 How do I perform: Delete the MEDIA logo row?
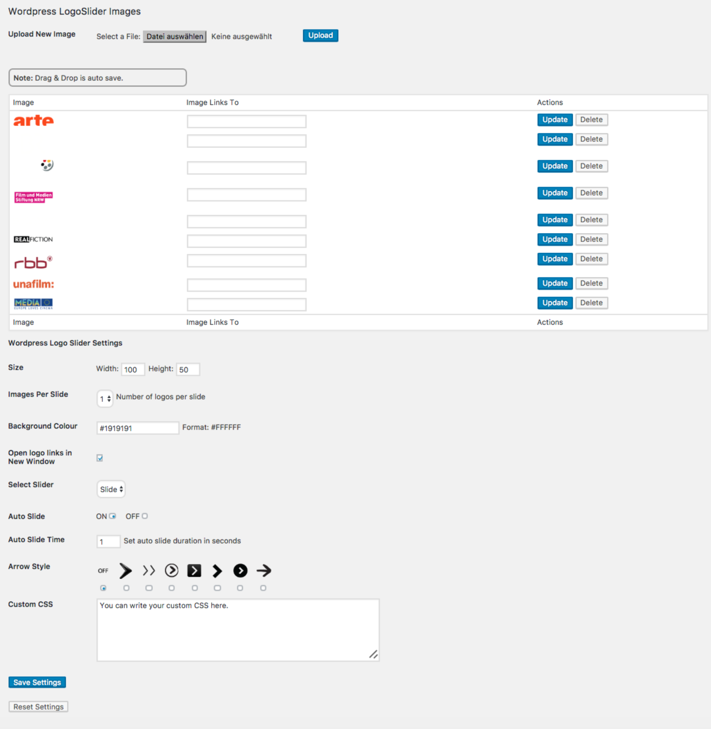(x=591, y=303)
